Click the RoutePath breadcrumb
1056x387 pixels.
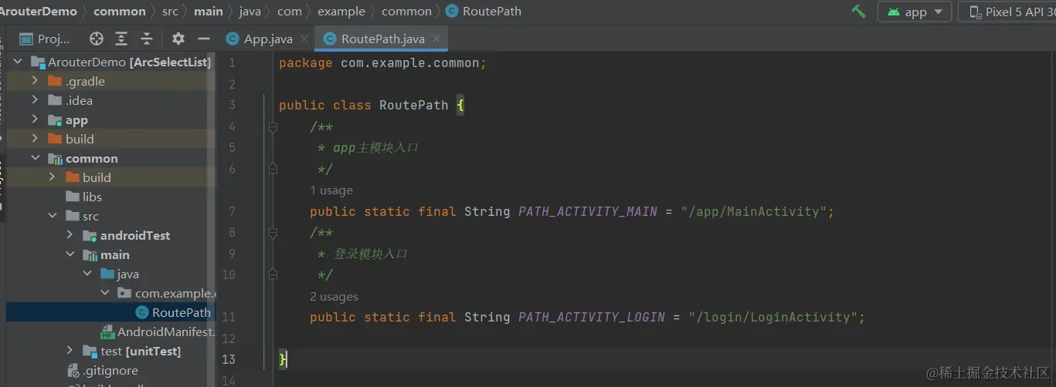[x=484, y=12]
